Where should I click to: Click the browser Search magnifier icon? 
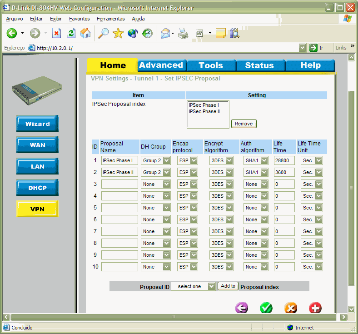point(104,33)
